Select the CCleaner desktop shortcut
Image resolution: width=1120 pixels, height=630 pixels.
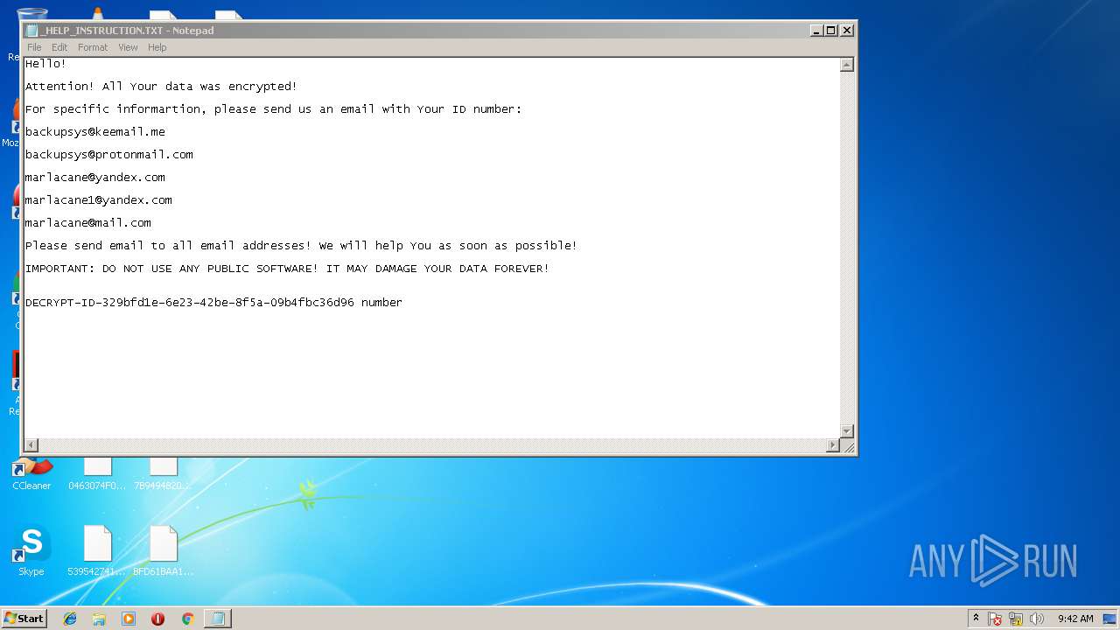(31, 473)
